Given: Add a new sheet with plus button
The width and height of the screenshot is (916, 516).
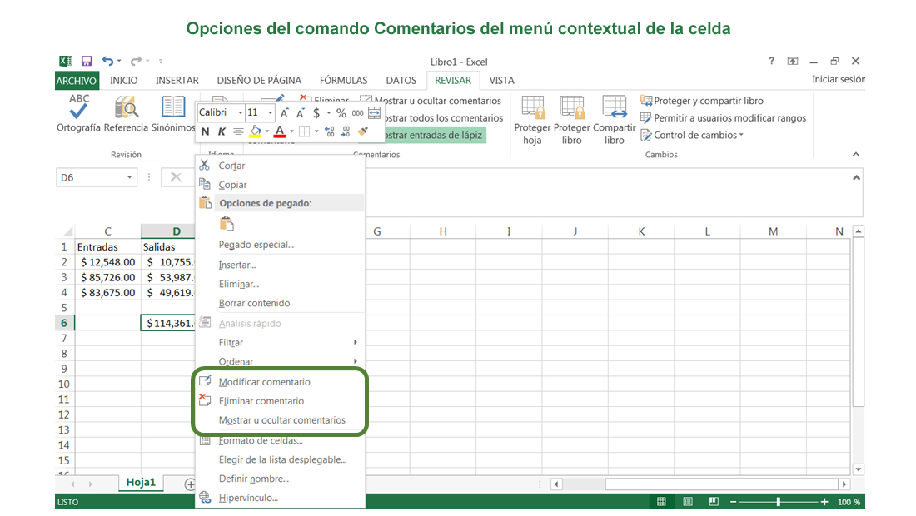Looking at the screenshot, I should click(x=190, y=484).
